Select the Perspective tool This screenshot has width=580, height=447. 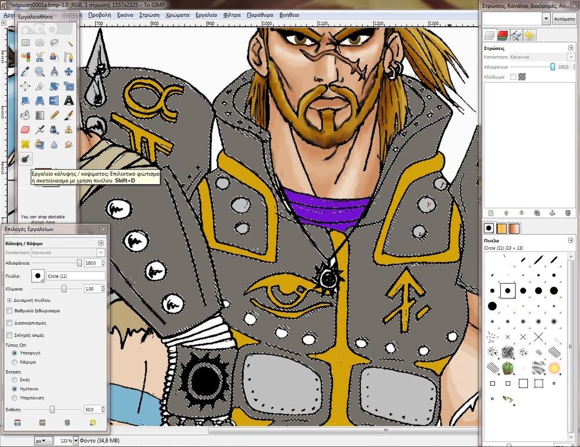click(40, 101)
